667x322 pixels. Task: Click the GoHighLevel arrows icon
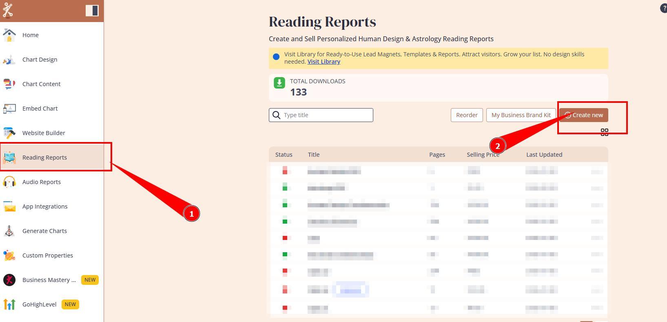point(9,304)
